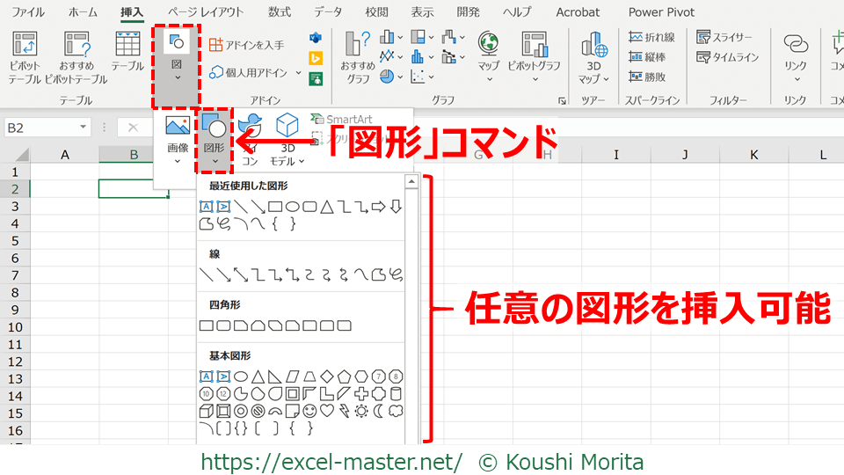Choose the sun shape from basic shapes
Viewport: 844px width, 475px height.
(x=360, y=411)
